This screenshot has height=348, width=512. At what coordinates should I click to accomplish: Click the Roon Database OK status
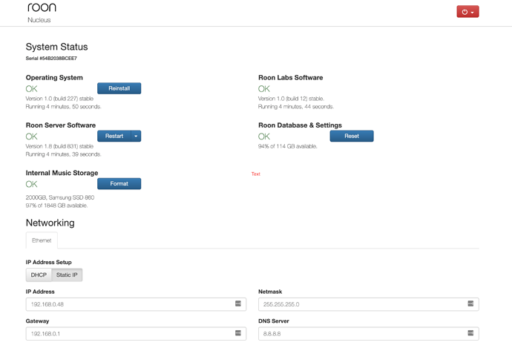coord(264,137)
